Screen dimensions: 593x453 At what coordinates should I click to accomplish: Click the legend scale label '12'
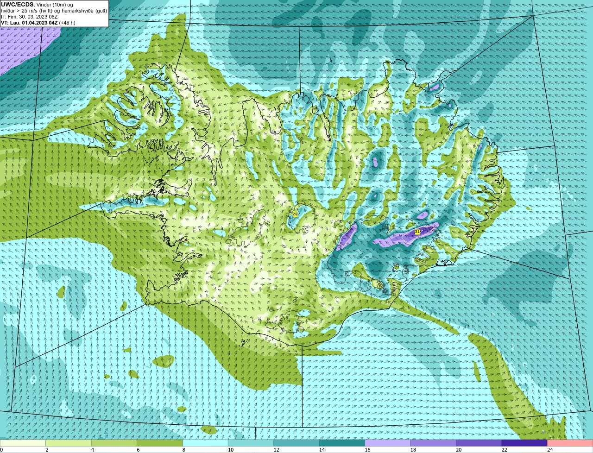click(x=276, y=450)
